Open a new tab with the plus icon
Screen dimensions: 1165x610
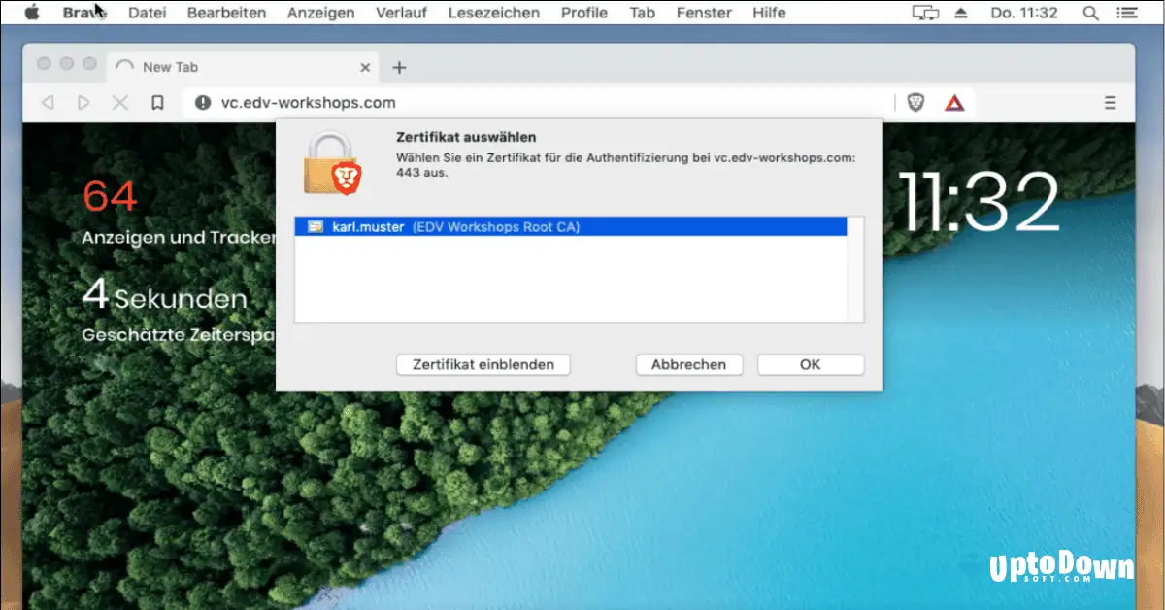point(399,67)
